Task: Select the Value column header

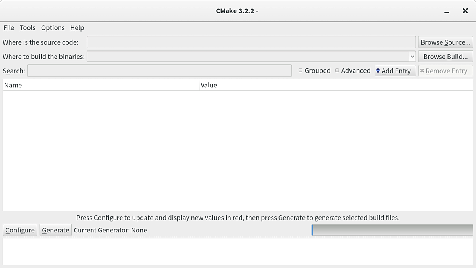Action: pos(336,85)
